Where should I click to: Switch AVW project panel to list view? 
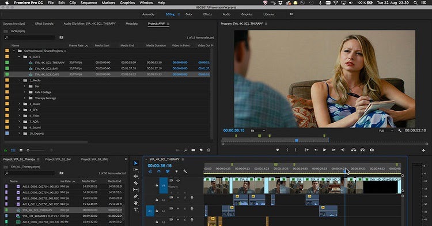(13, 150)
